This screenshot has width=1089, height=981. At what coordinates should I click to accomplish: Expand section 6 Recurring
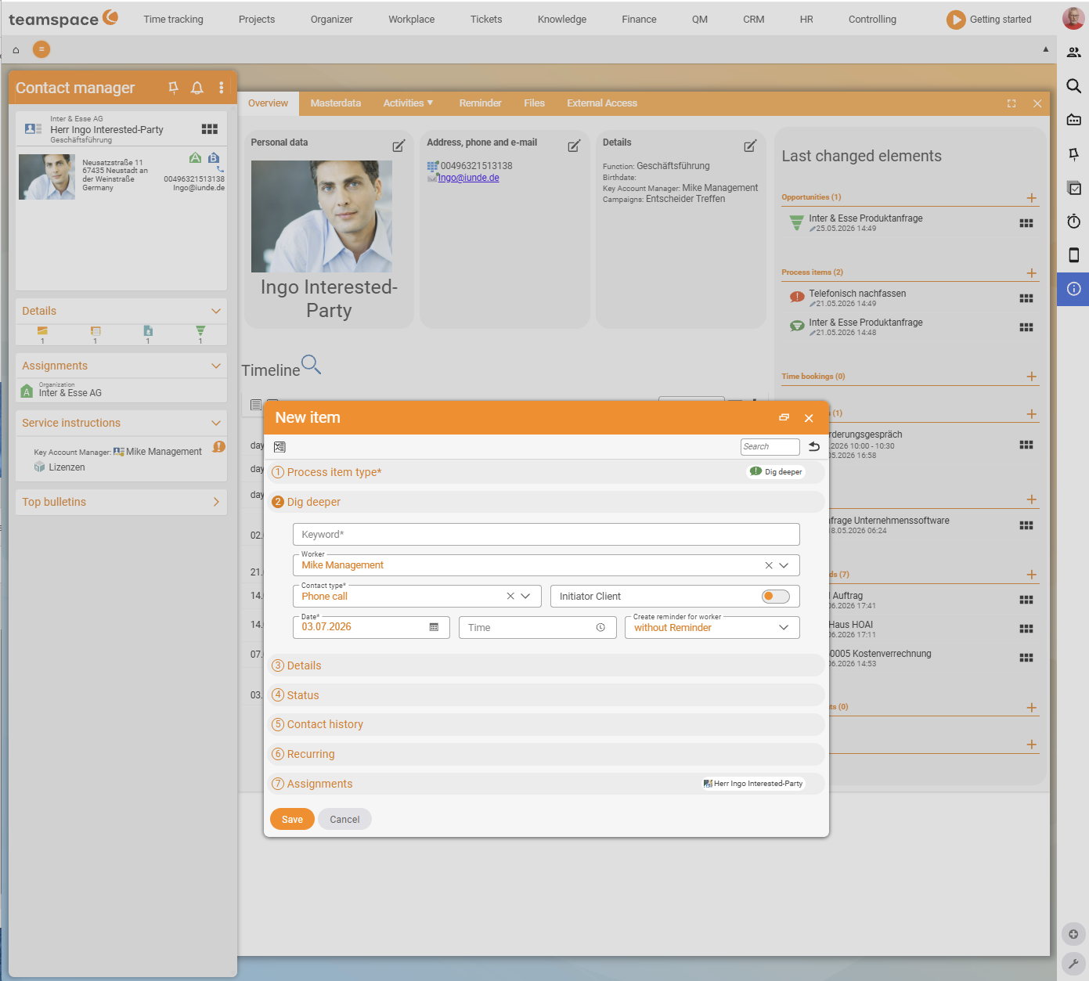546,754
